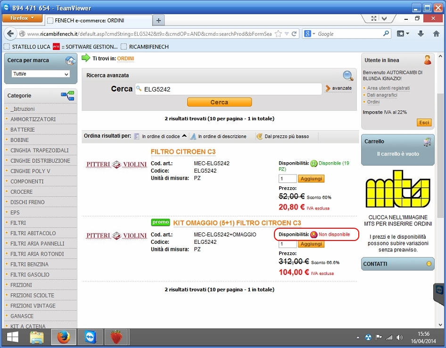
Task: Click the TeamViewer taskbar icon
Action: 90,338
